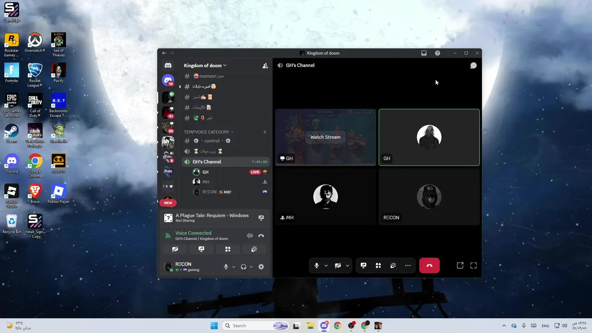Click the LIVE badge next to GH
Viewport: 592px width, 333px height.
pos(255,172)
